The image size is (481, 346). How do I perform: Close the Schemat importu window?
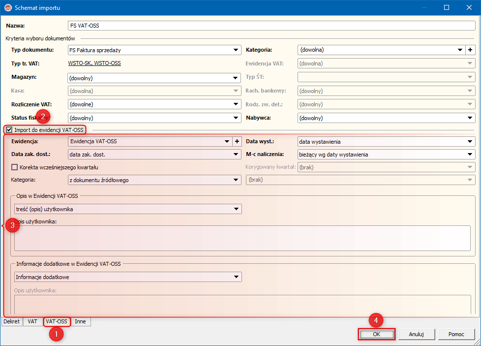[x=469, y=7]
